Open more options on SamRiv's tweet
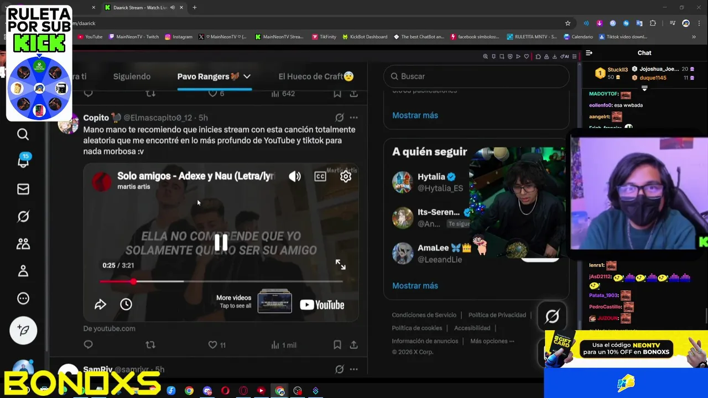The image size is (708, 398). tap(353, 369)
